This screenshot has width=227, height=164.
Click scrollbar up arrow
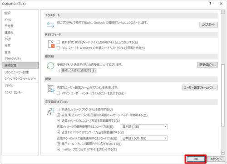pyautogui.click(x=223, y=12)
